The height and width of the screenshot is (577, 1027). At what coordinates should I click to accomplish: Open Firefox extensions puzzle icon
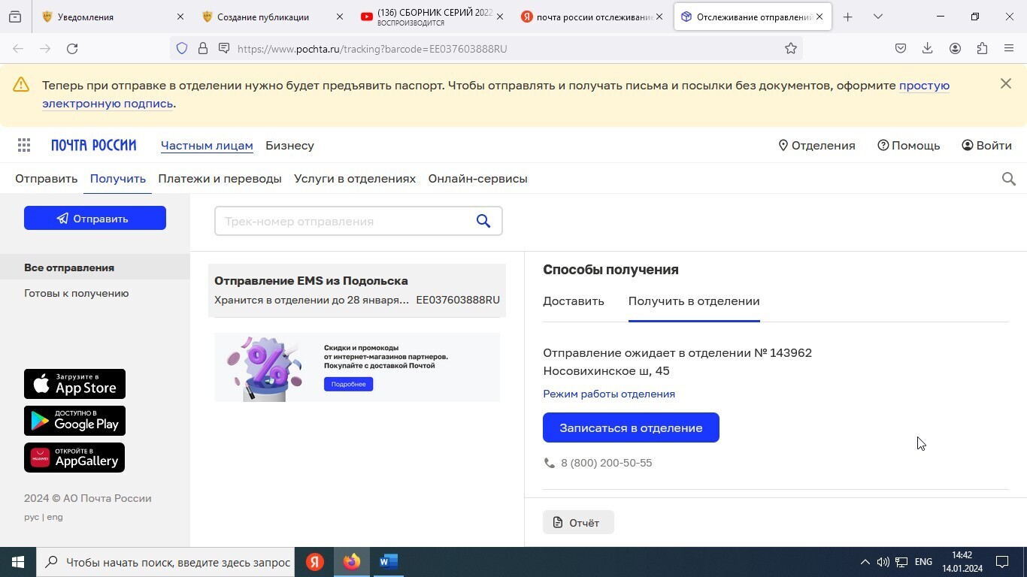[x=982, y=49]
